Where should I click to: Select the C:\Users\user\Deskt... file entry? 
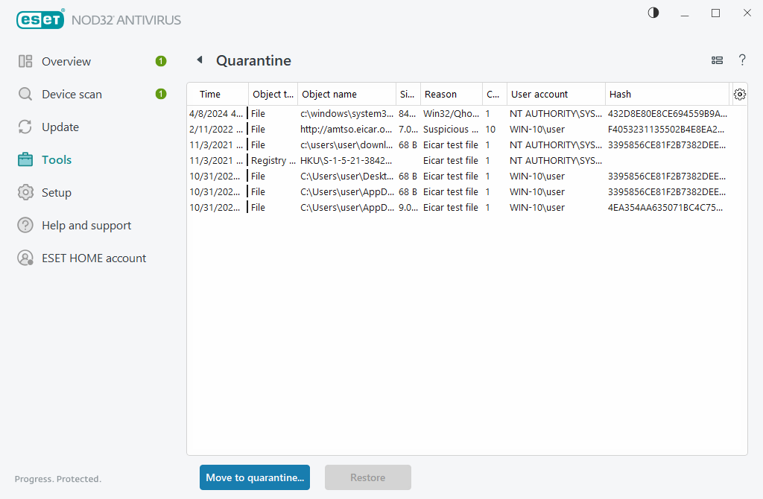pyautogui.click(x=346, y=176)
